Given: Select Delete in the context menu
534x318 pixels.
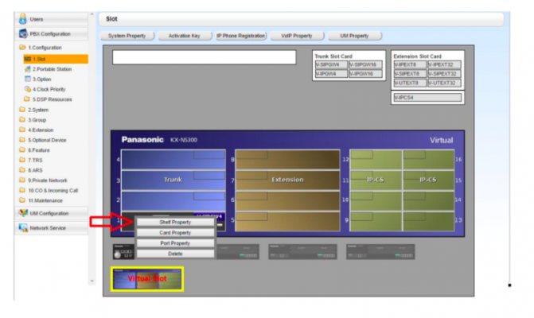Looking at the screenshot, I should [174, 254].
